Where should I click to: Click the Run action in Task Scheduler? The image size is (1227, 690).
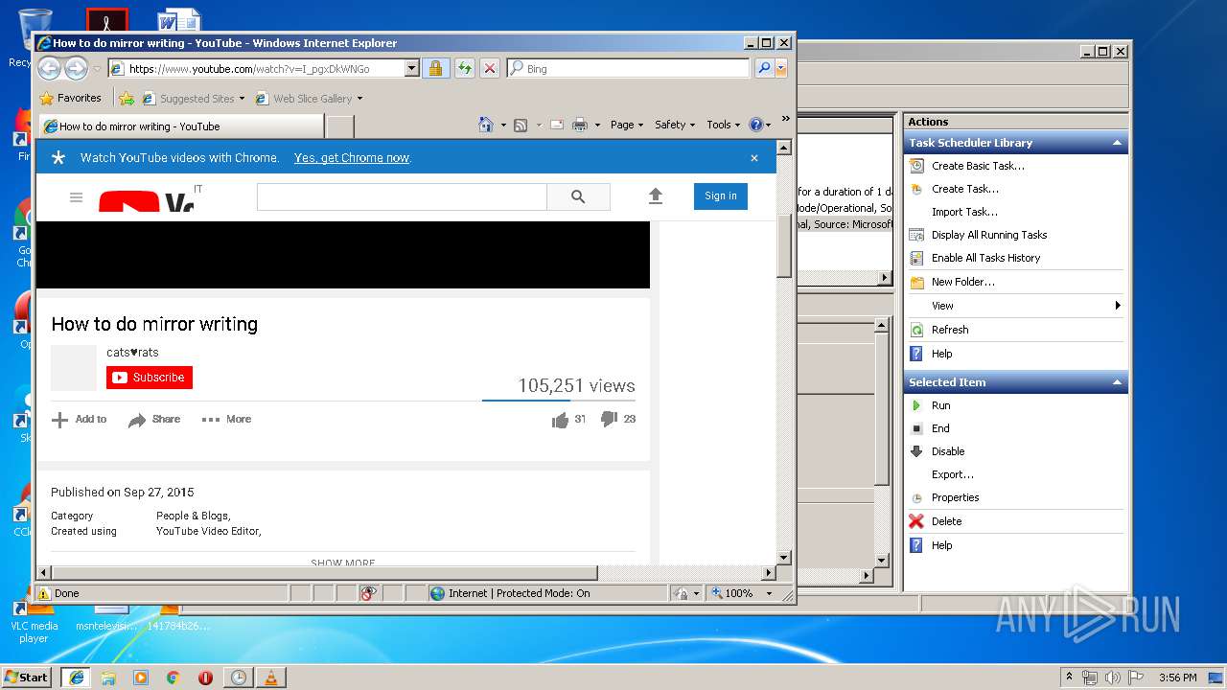pyautogui.click(x=940, y=405)
